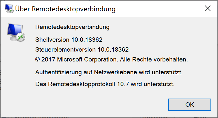Close the Über Remotedesktopverbindung dialog
The height and width of the screenshot is (118, 218).
[x=208, y=9]
